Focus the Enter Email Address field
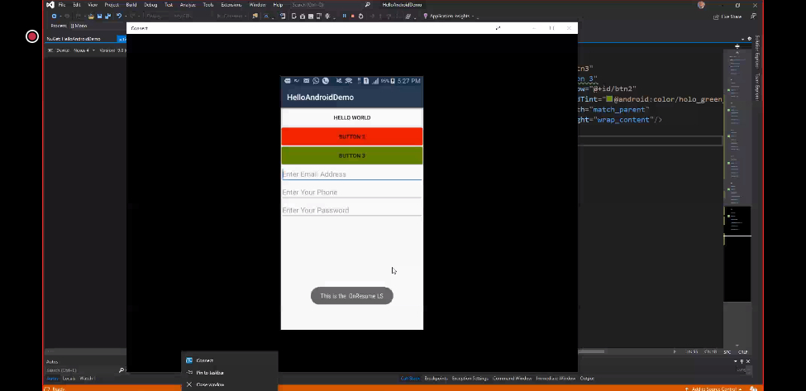The image size is (806, 391). [352, 174]
